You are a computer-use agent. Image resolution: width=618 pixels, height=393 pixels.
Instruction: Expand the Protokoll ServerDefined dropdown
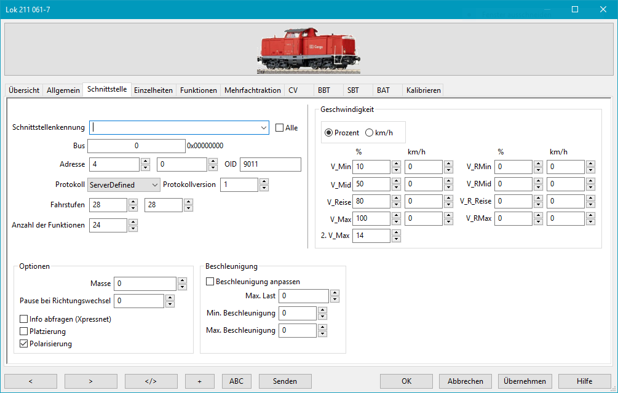(x=154, y=185)
